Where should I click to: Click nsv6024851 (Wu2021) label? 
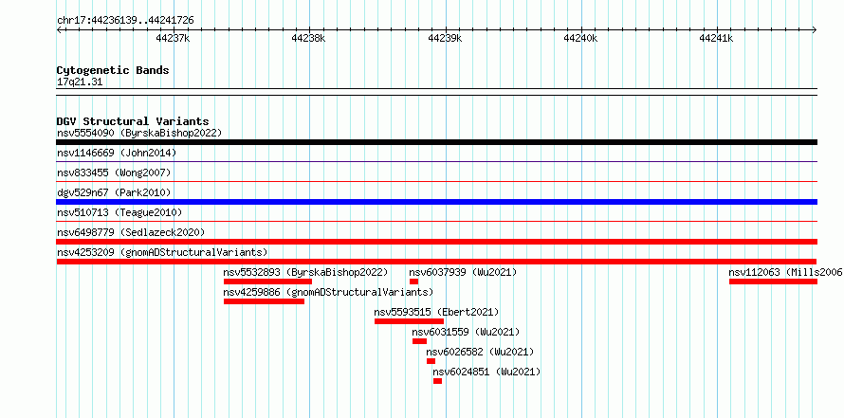click(x=486, y=372)
